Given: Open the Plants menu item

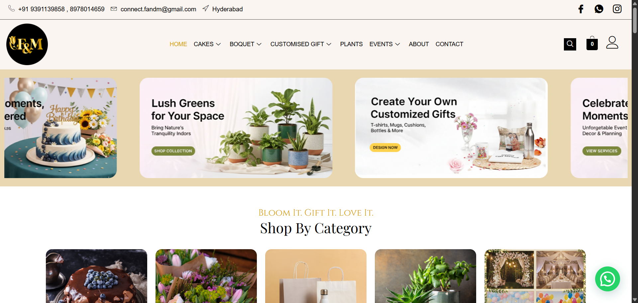Looking at the screenshot, I should click(351, 44).
